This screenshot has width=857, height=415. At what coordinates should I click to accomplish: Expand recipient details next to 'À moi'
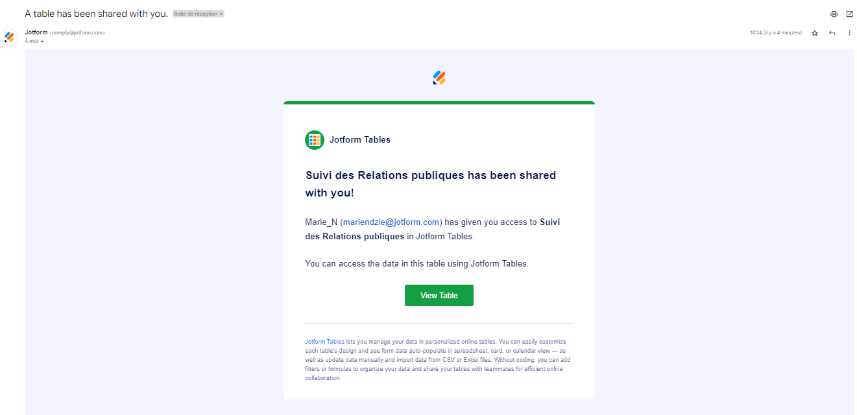(x=42, y=41)
